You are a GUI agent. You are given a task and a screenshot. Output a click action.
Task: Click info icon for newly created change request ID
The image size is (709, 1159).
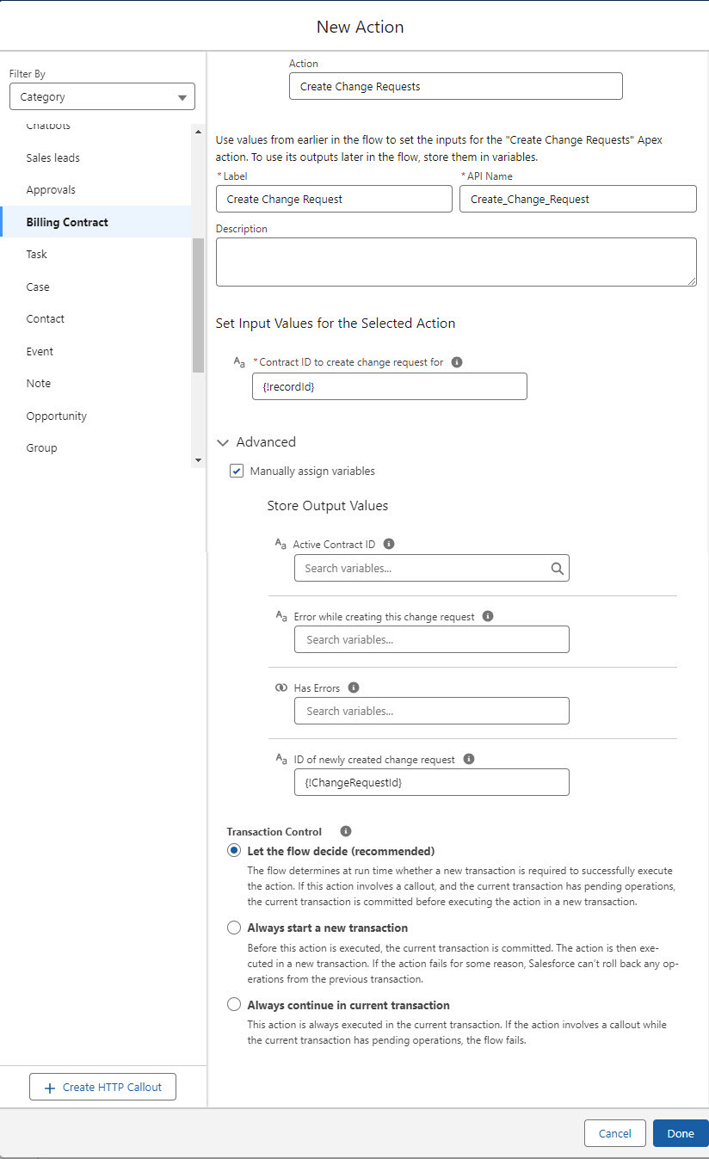pos(469,759)
